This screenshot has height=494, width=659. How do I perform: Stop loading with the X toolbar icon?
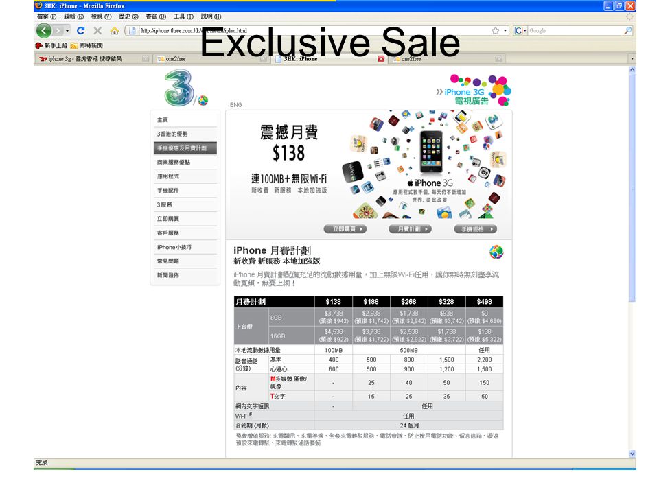(x=97, y=31)
